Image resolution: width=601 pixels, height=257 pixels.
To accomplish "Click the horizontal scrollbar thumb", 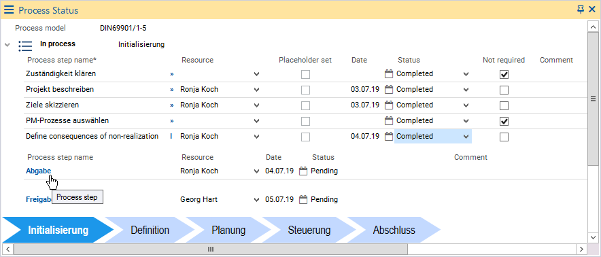I will (x=211, y=249).
